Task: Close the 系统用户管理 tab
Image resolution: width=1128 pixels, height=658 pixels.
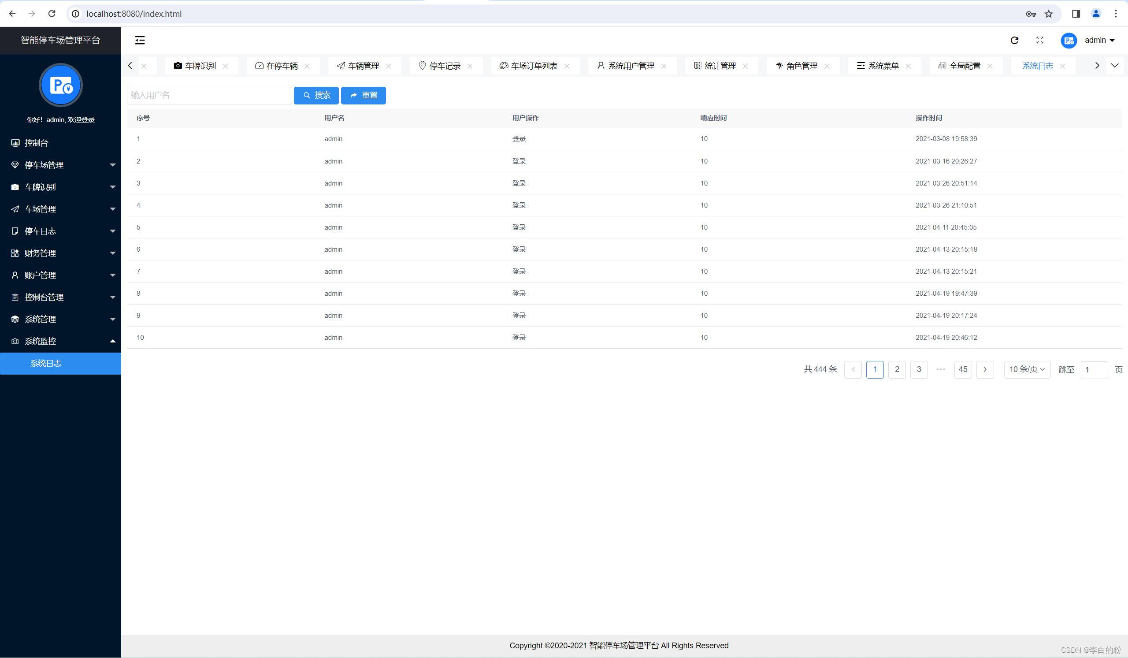Action: click(x=664, y=66)
